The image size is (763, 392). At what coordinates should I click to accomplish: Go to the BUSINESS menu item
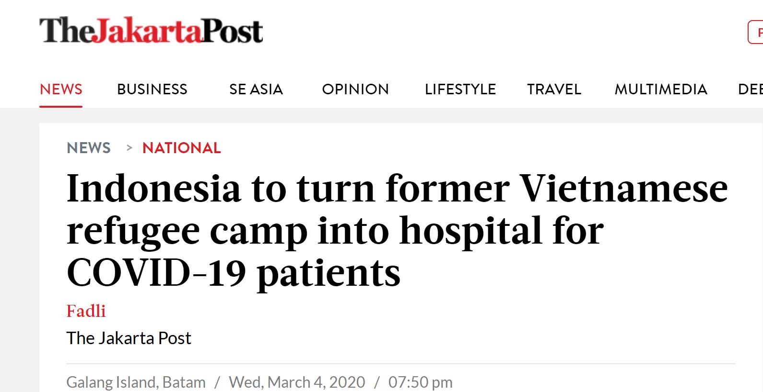point(152,90)
